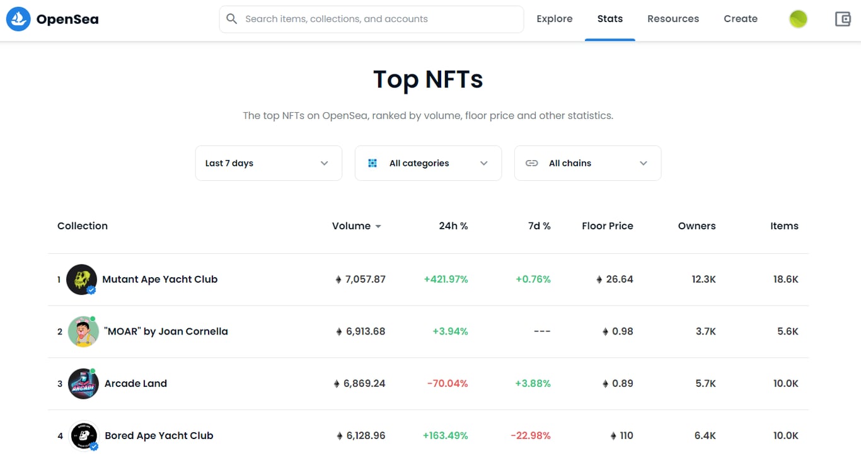Image resolution: width=861 pixels, height=458 pixels.
Task: Click the All chains link icon
Action: pos(532,163)
